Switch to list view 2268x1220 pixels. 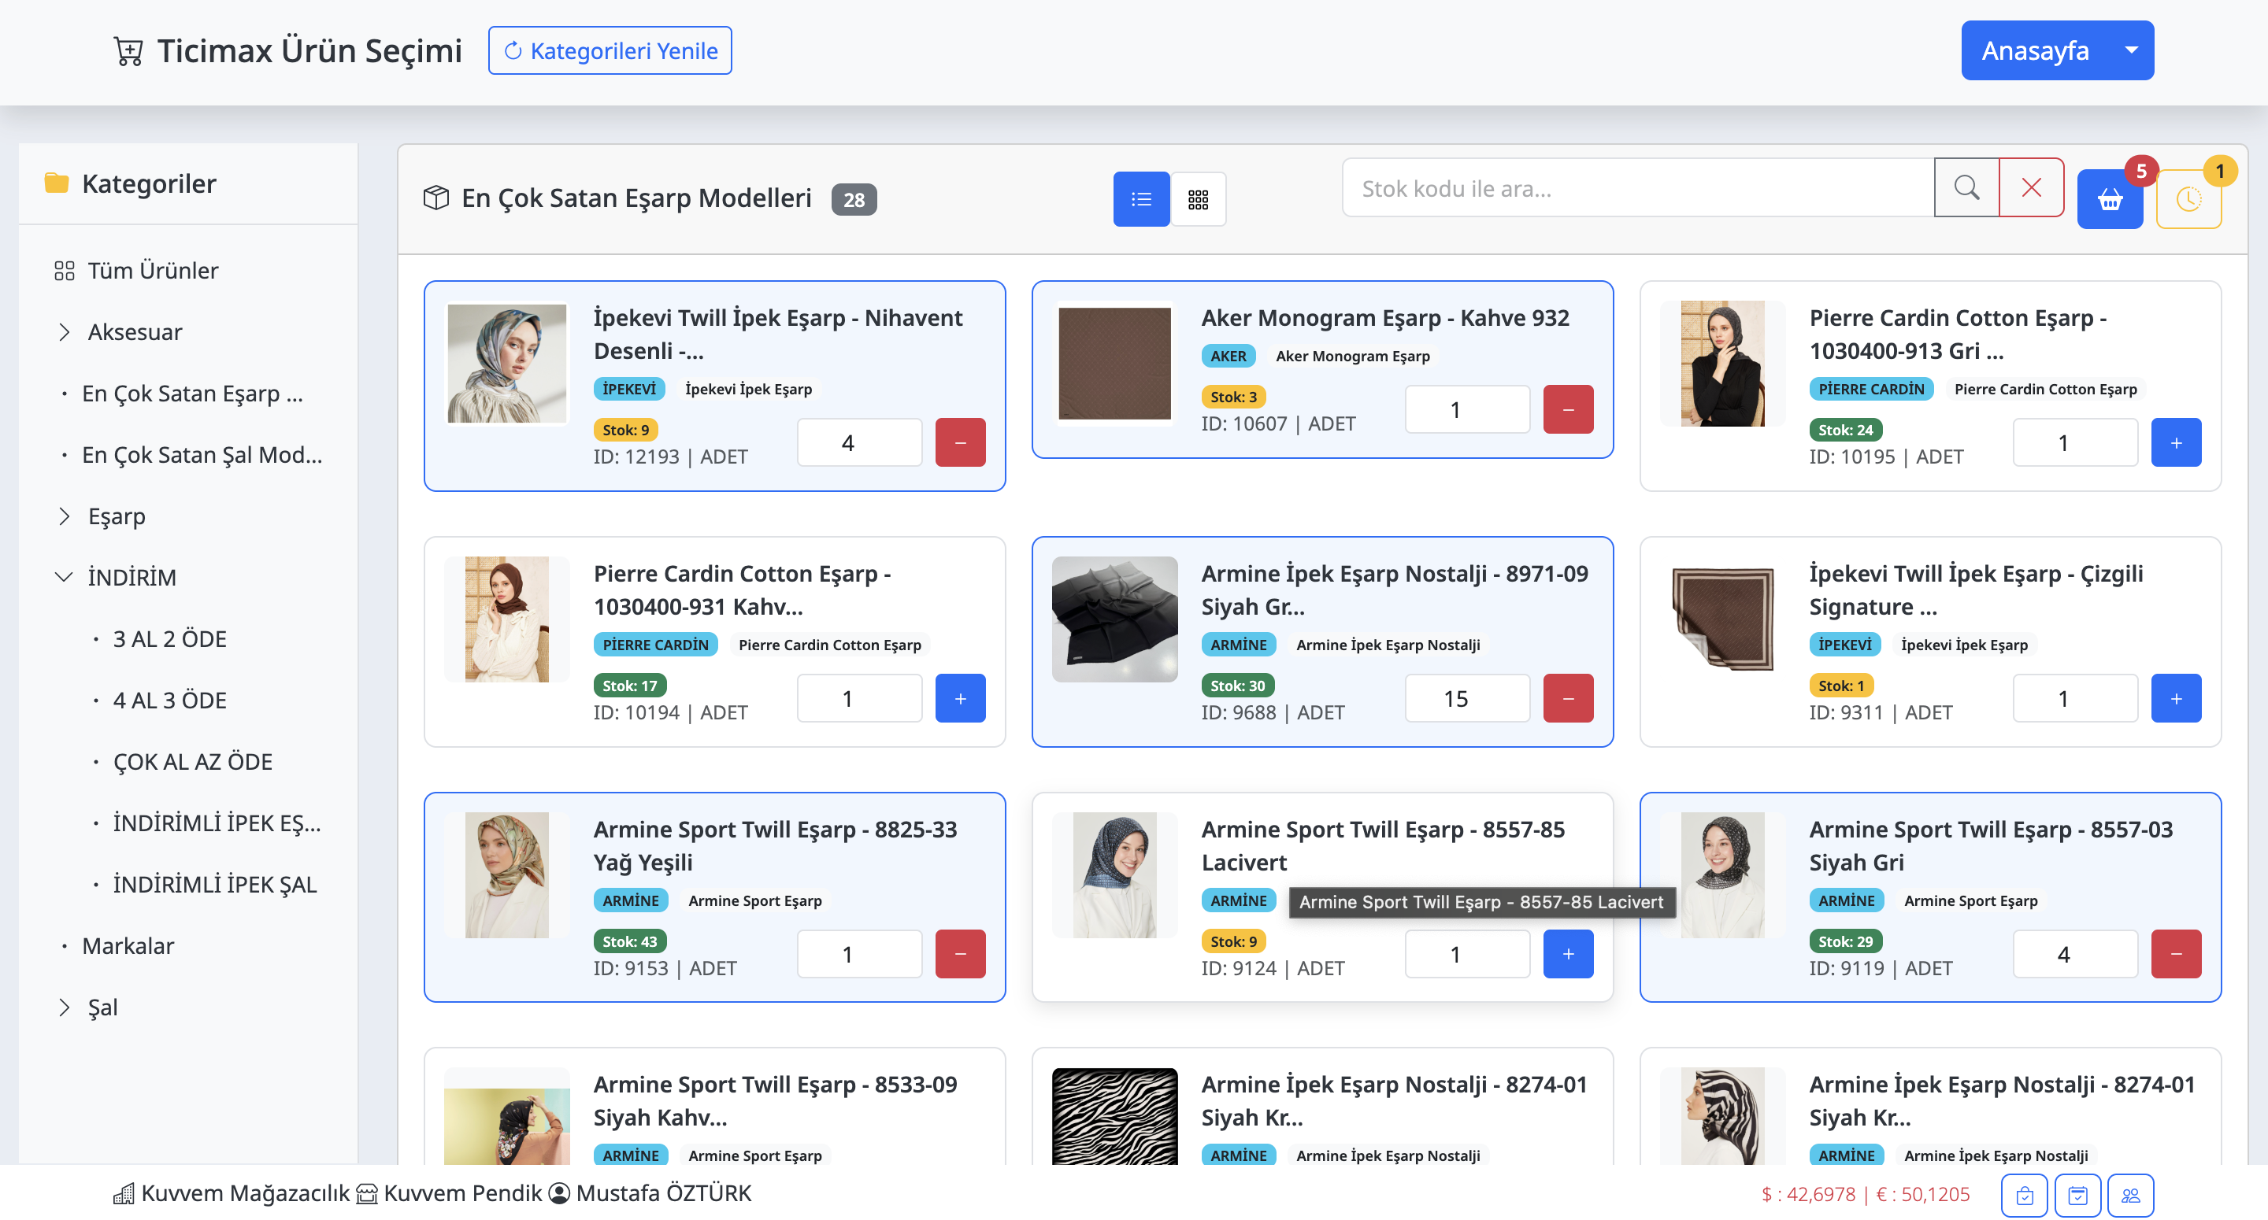[x=1140, y=199]
